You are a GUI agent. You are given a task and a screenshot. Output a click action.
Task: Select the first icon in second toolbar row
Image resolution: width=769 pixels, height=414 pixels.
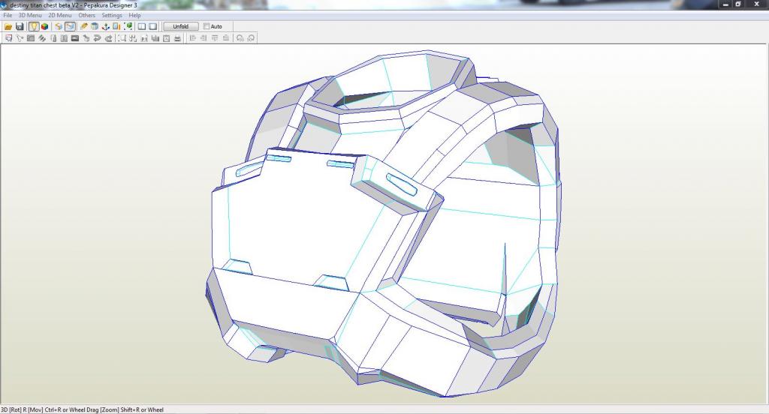coord(8,38)
